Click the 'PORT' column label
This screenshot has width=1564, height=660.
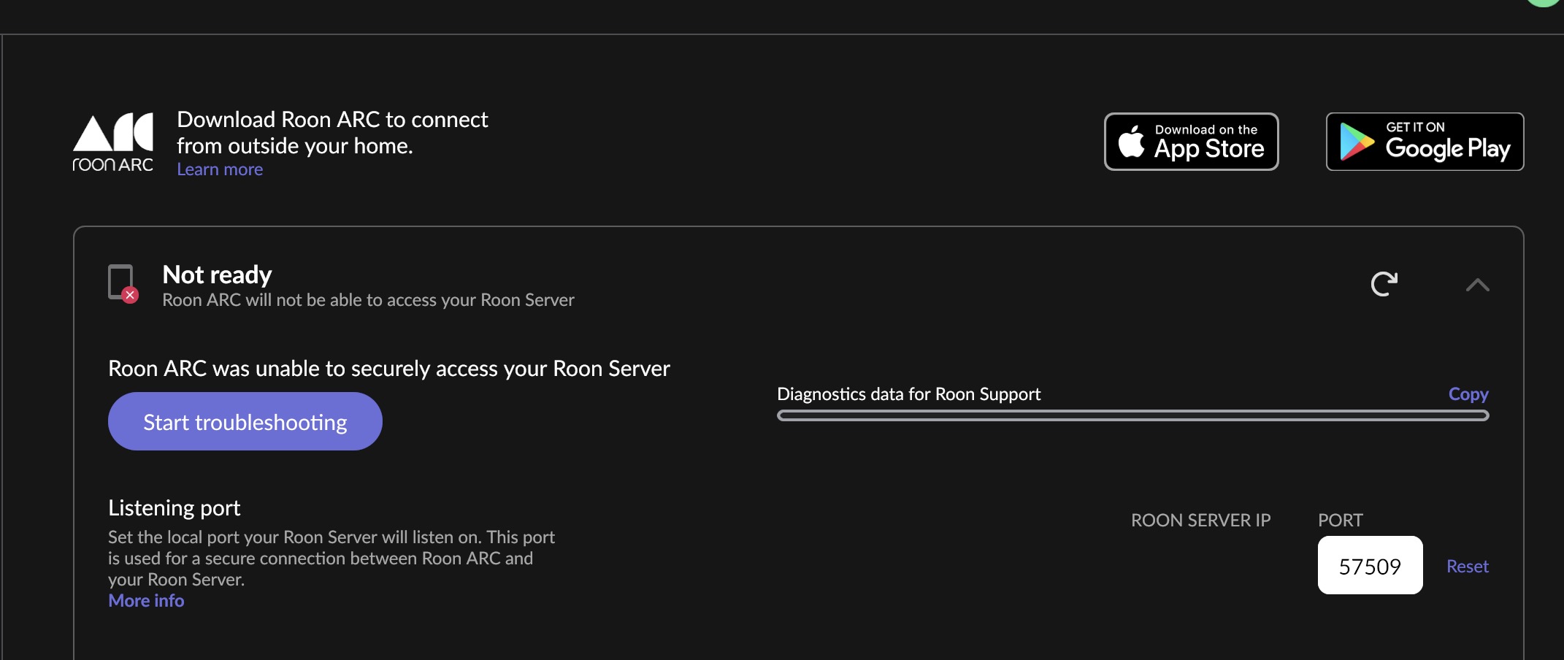(1340, 521)
